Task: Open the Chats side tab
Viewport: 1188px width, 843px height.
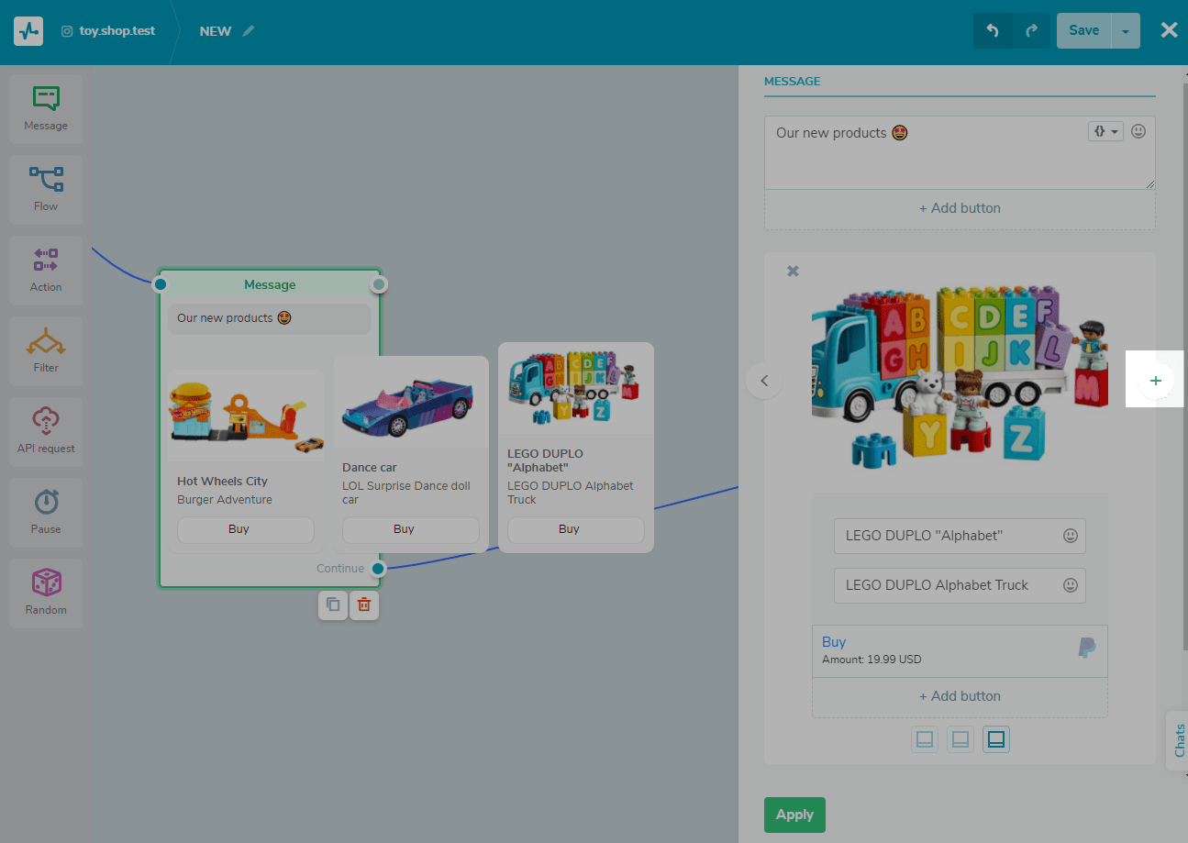Action: click(1179, 739)
